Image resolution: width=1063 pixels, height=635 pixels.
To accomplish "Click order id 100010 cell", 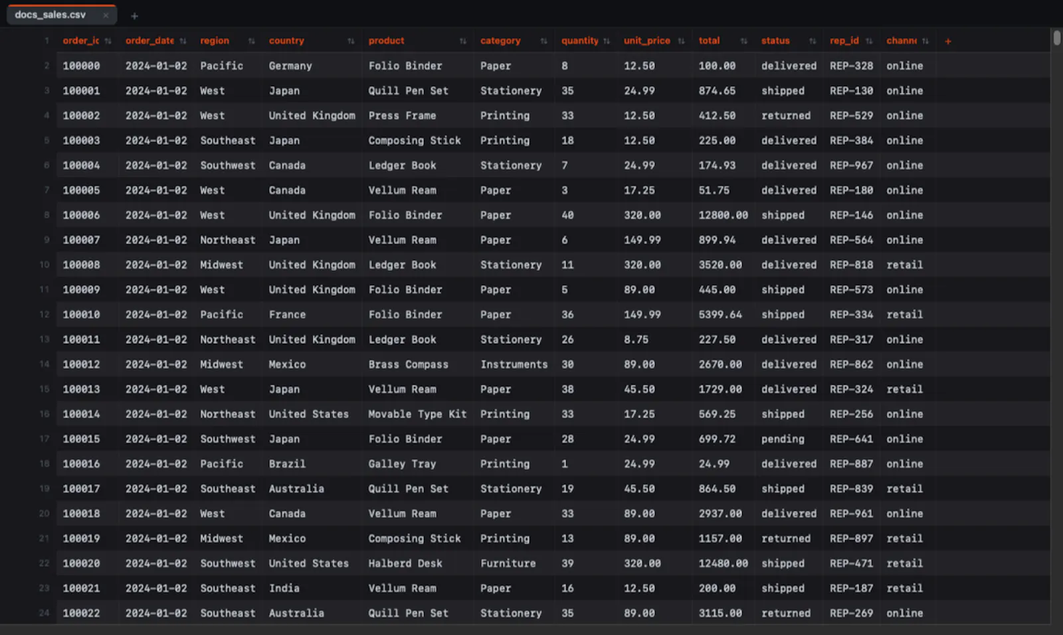I will pyautogui.click(x=88, y=315).
